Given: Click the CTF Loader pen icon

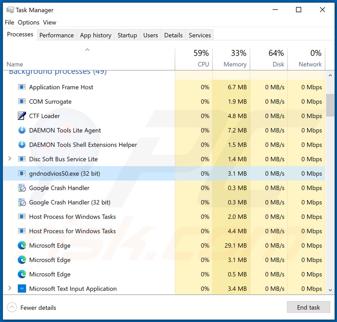Looking at the screenshot, I should pos(22,116).
